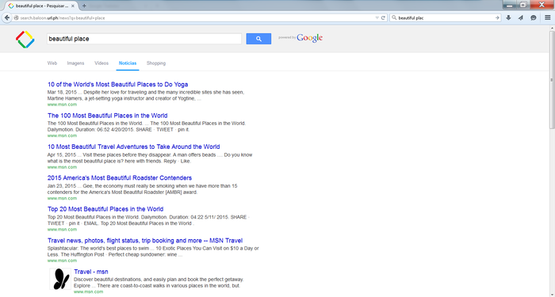Switch to the Imagens tab
Screen dimensions: 555x297
click(76, 63)
